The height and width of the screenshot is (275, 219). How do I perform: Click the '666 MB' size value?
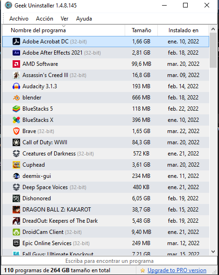[x=141, y=98]
